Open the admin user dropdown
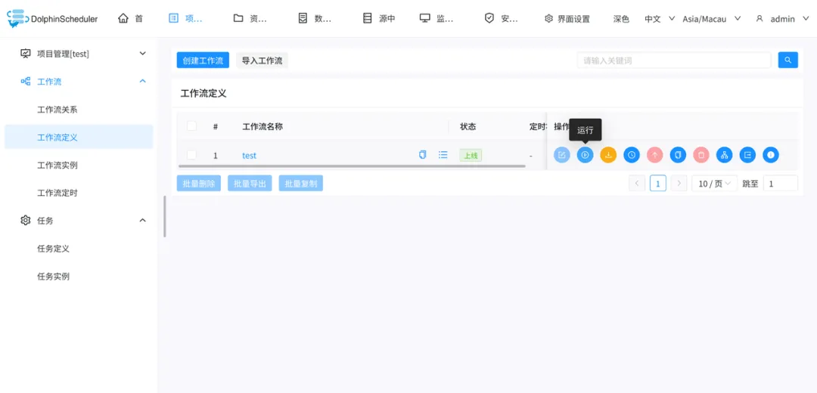Screen dimensions: 817x393 (x=783, y=19)
